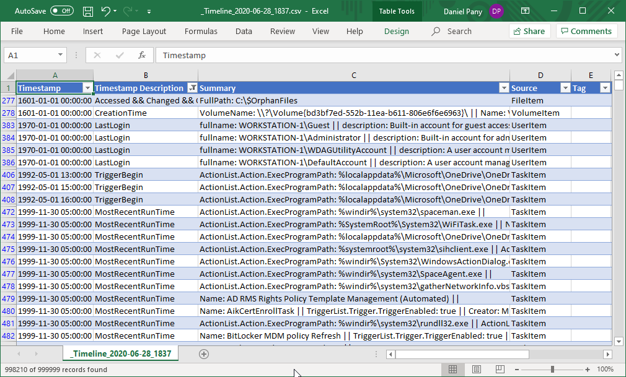Viewport: 626px width, 377px height.
Task: Open the Undo history dropdown arrow
Action: (x=115, y=11)
